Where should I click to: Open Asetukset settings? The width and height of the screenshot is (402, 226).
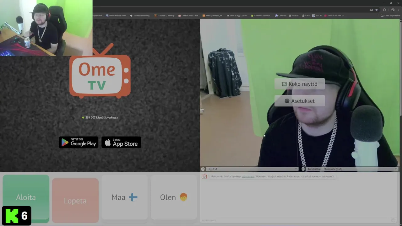click(300, 101)
